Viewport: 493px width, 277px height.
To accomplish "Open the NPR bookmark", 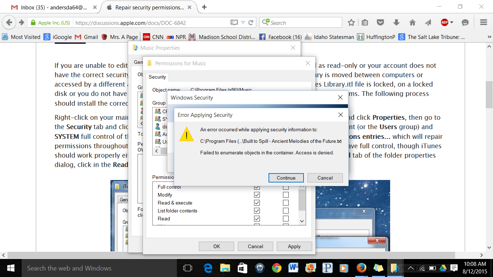I will tap(176, 37).
